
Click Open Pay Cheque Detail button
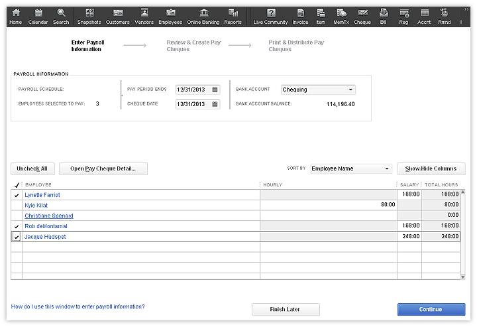click(103, 168)
